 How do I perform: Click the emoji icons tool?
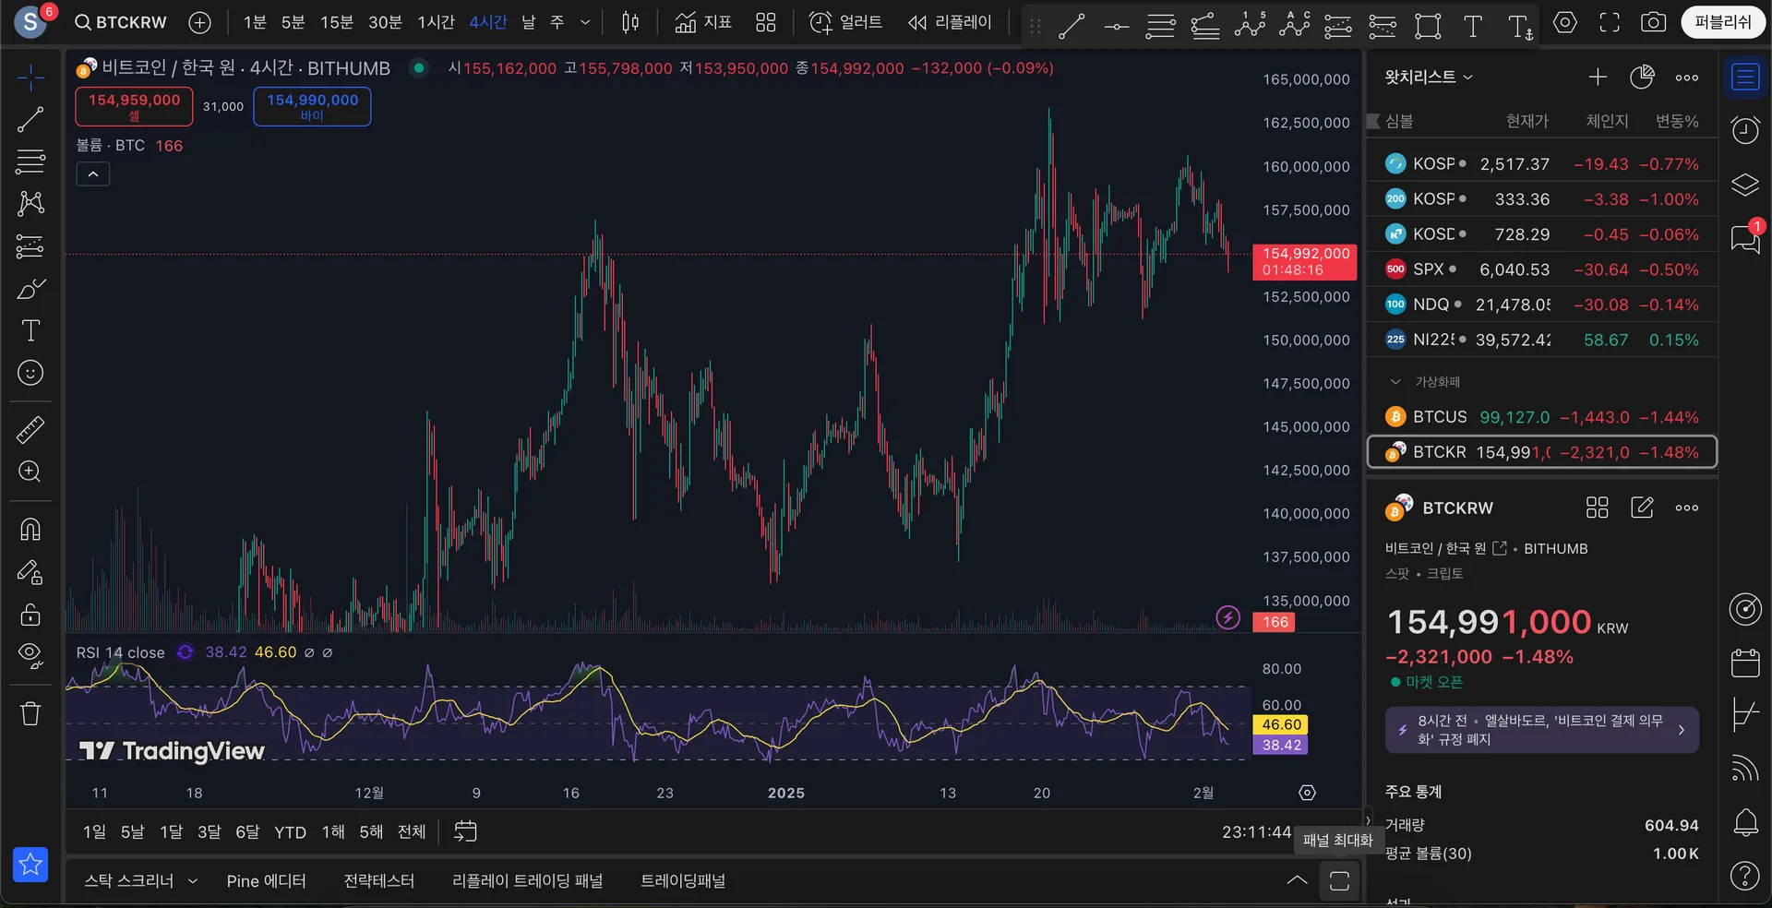(x=30, y=373)
